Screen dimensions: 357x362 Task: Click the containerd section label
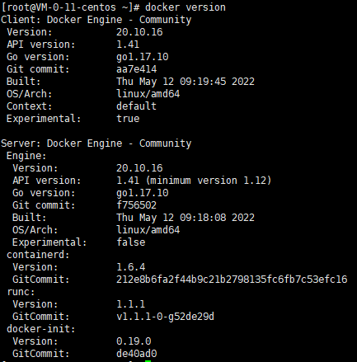point(38,255)
